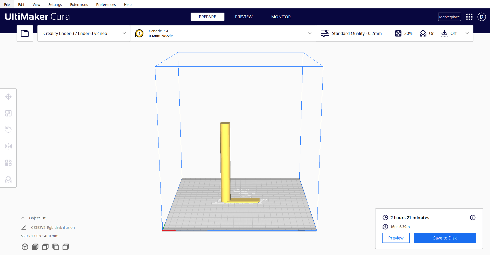Screen dimensions: 490x255
Task: Open the View menu
Action: 36,5
